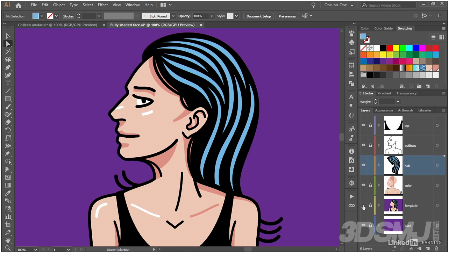The width and height of the screenshot is (449, 253).
Task: Open the Effect menu
Action: click(x=103, y=5)
